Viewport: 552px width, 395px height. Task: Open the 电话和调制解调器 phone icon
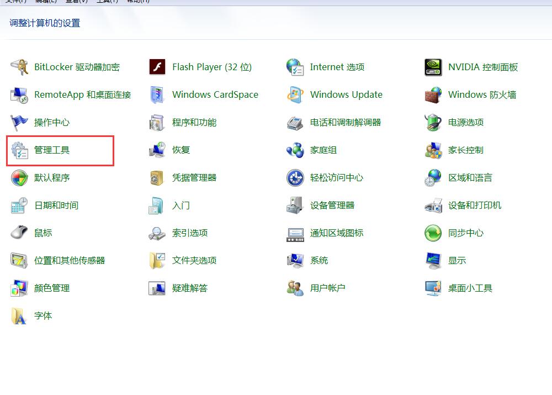(x=295, y=122)
